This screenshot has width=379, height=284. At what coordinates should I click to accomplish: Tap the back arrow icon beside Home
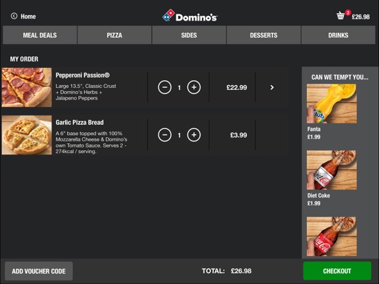click(x=14, y=16)
